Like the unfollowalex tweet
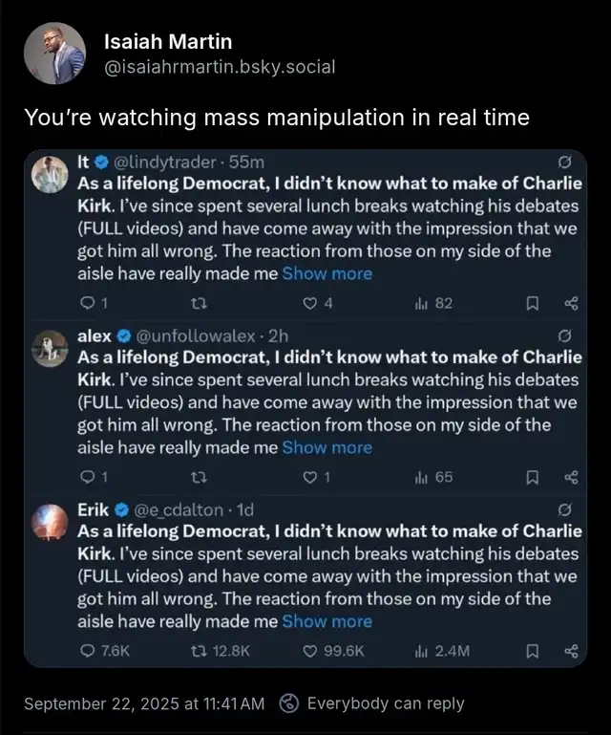The width and height of the screenshot is (611, 735). pyautogui.click(x=309, y=478)
